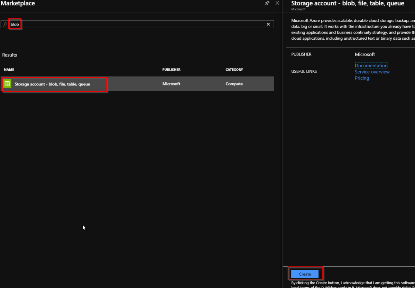This screenshot has width=415, height=288.
Task: Click the Create button
Action: tap(305, 274)
